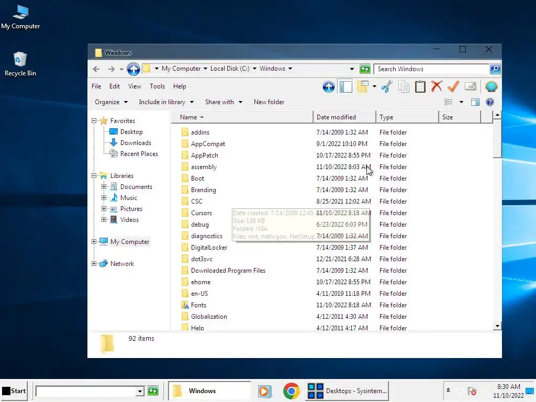Click the blue Up icon in toolbar
This screenshot has width=536, height=402.
point(329,86)
